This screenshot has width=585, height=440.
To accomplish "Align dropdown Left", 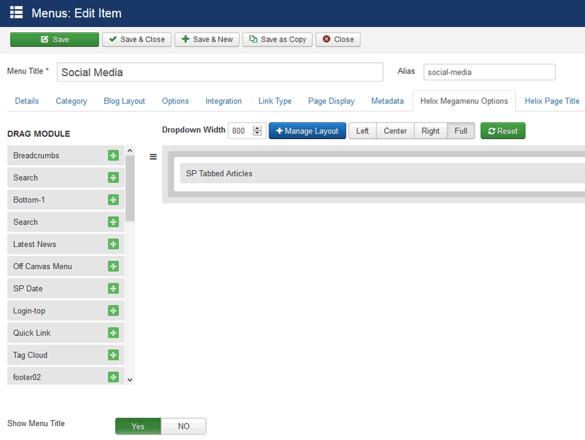I will pos(362,131).
